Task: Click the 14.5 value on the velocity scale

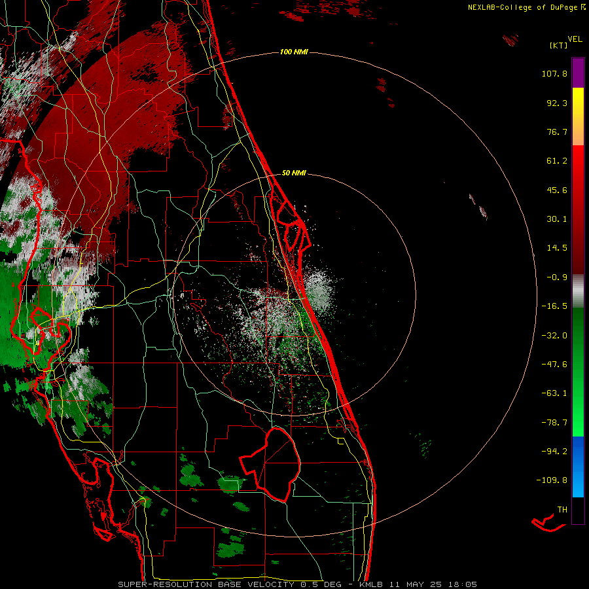Action: [x=557, y=248]
